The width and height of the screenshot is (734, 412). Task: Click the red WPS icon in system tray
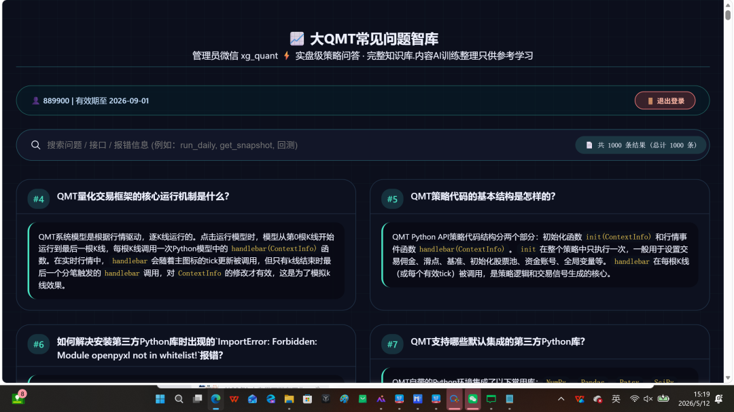click(580, 399)
